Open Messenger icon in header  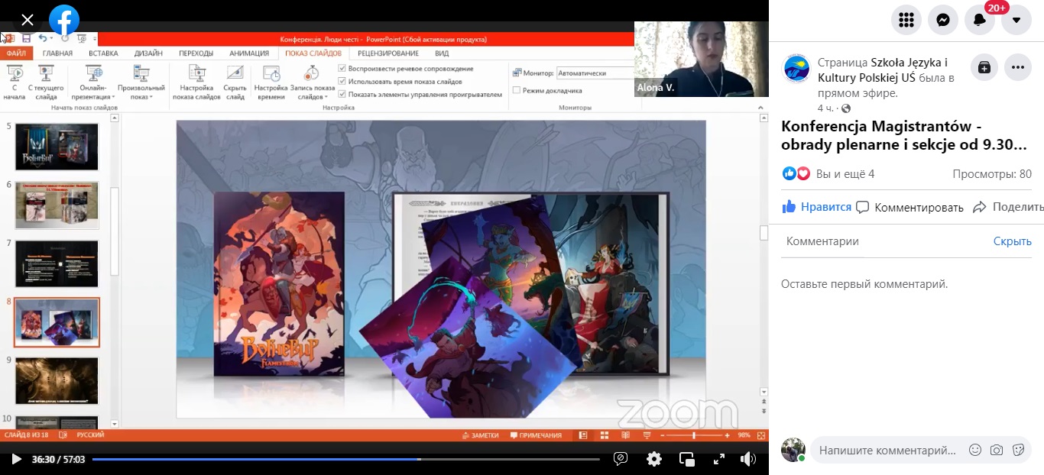[x=943, y=20]
